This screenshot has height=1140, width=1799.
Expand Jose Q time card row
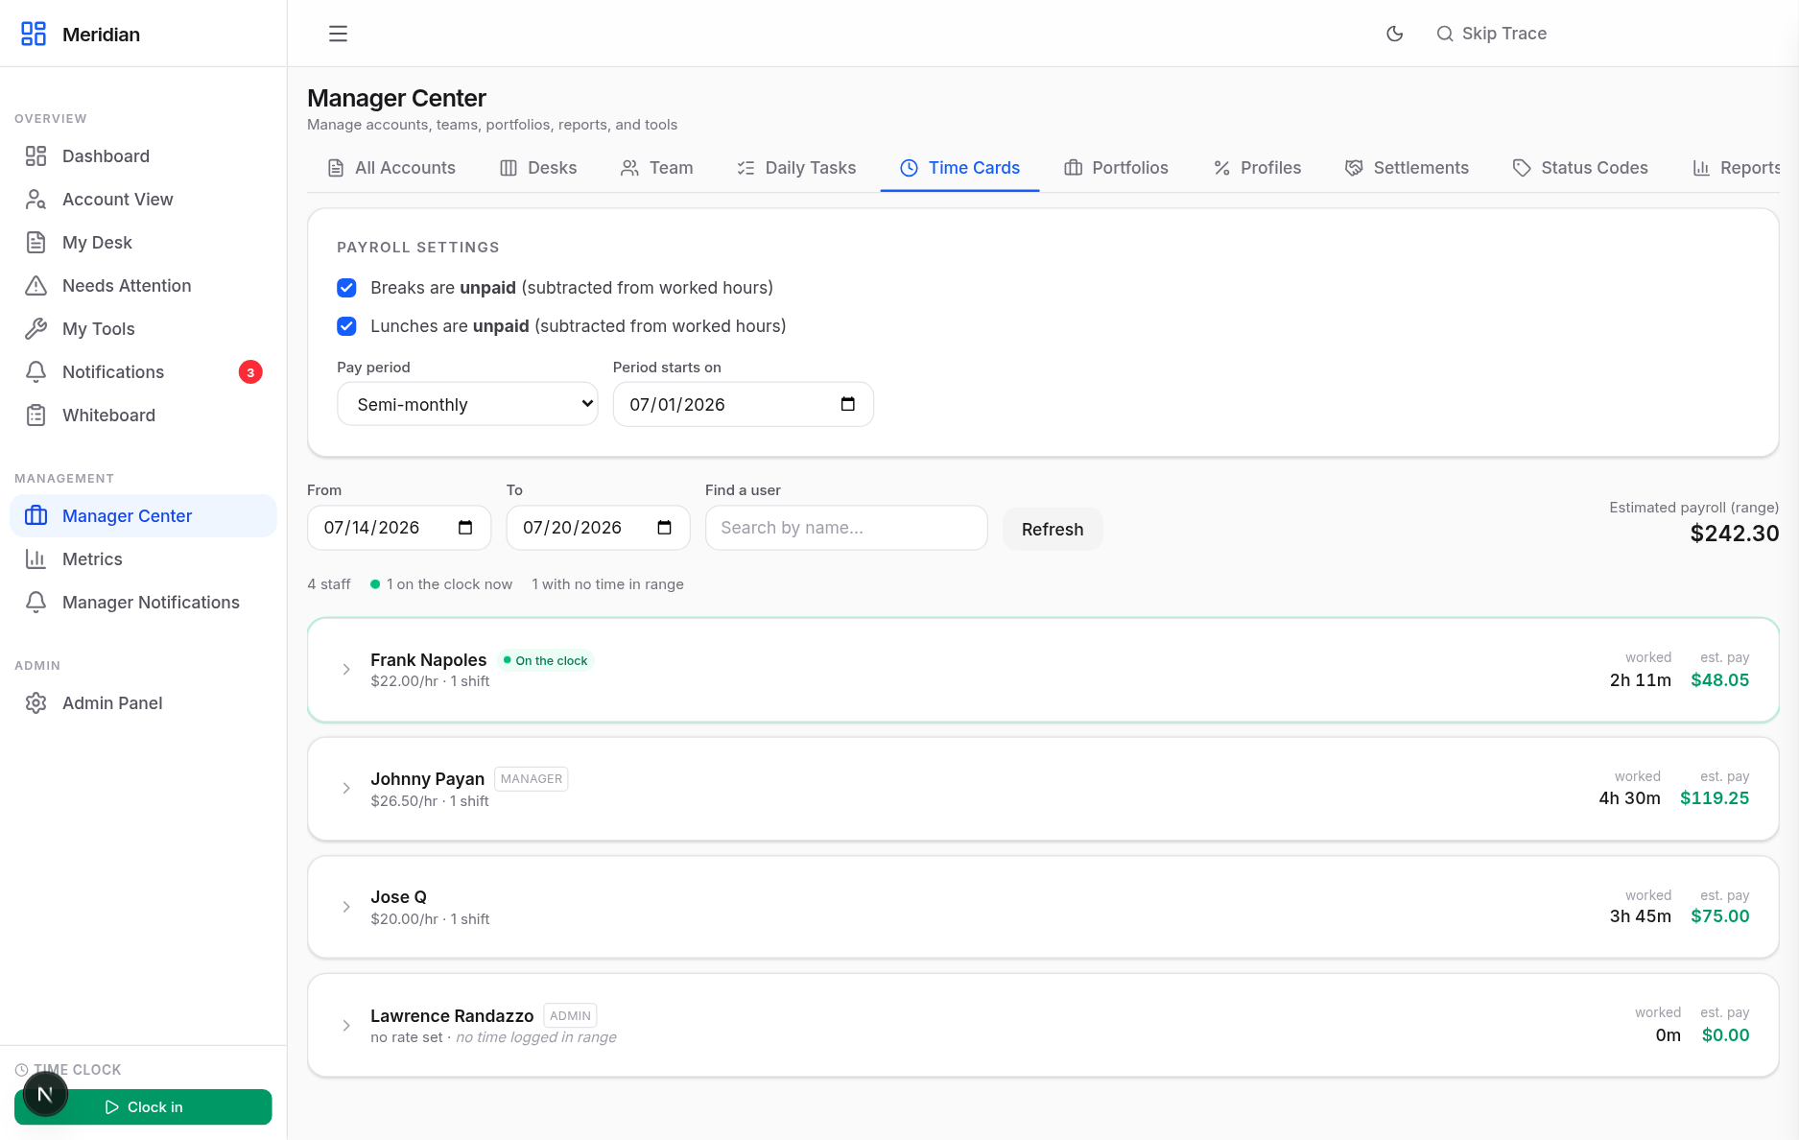point(346,907)
